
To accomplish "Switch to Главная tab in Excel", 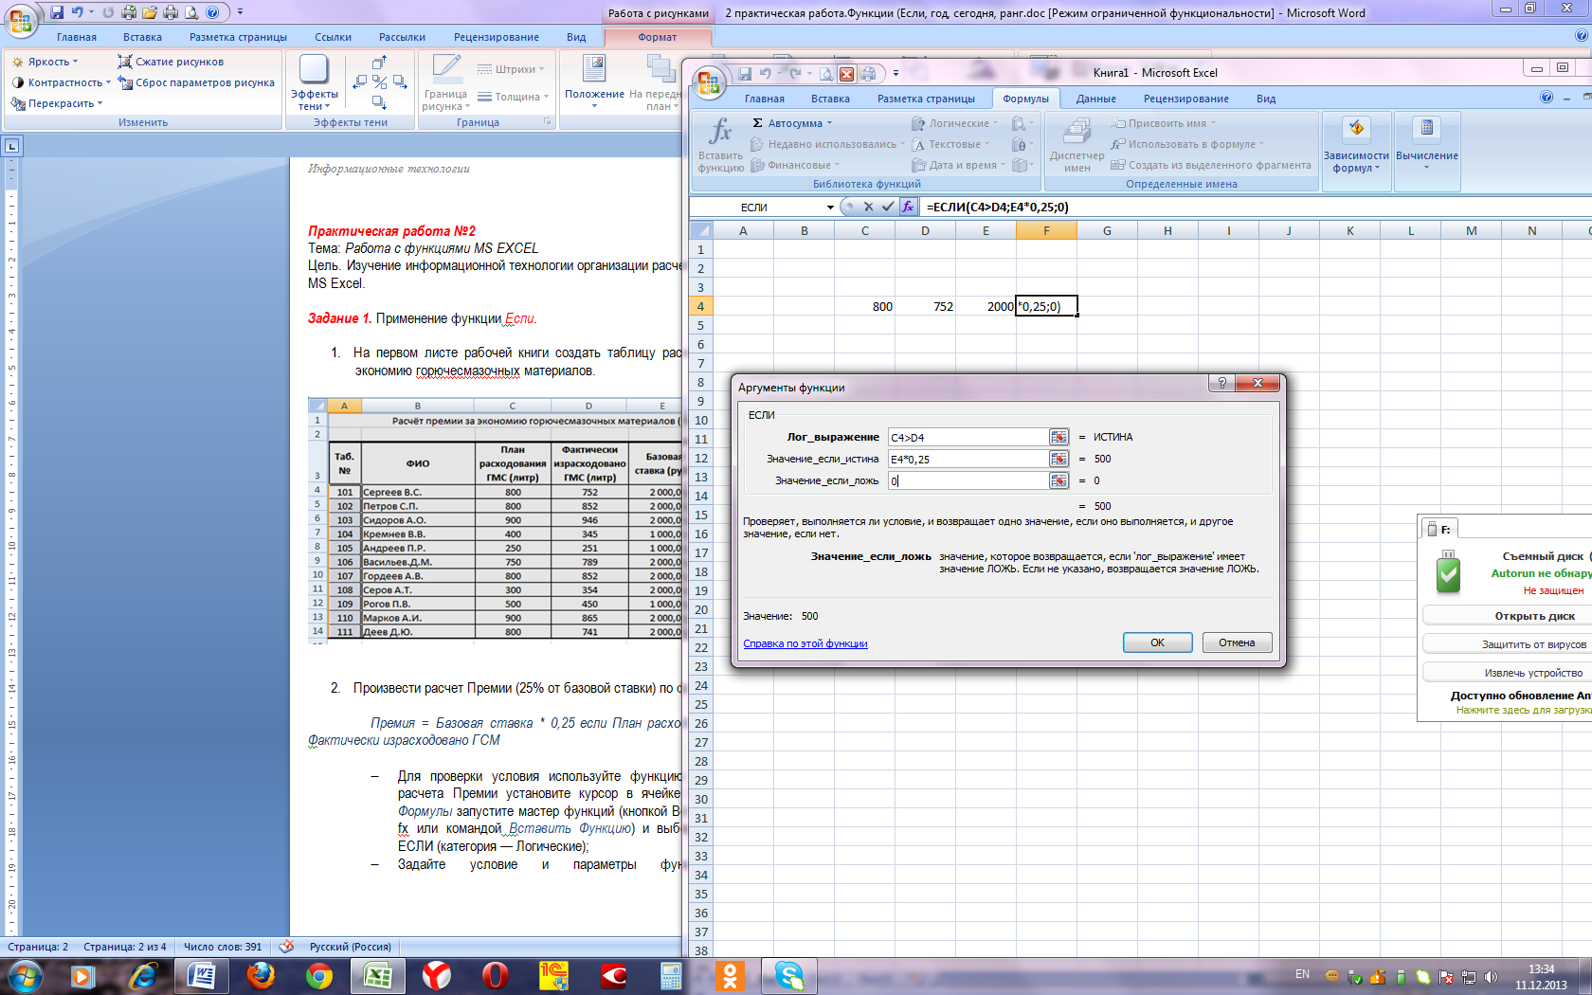I will [x=764, y=99].
